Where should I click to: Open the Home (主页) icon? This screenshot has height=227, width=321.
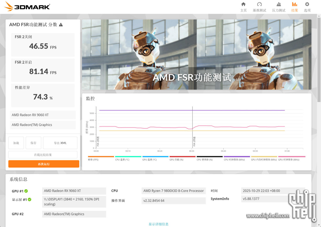coord(243,5)
